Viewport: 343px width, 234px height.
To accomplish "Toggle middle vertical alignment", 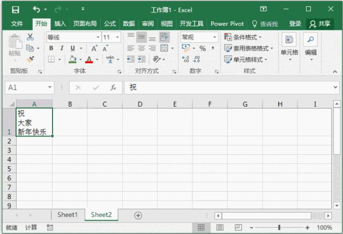I will (141, 37).
